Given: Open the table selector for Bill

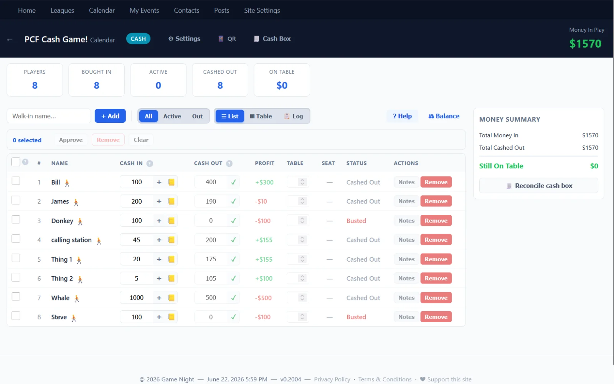Looking at the screenshot, I should pos(298,182).
